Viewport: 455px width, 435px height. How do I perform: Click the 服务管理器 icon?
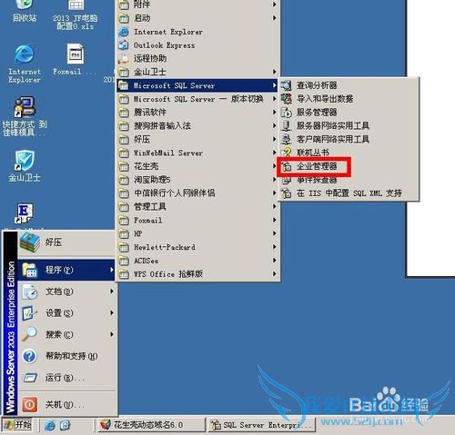pyautogui.click(x=286, y=113)
